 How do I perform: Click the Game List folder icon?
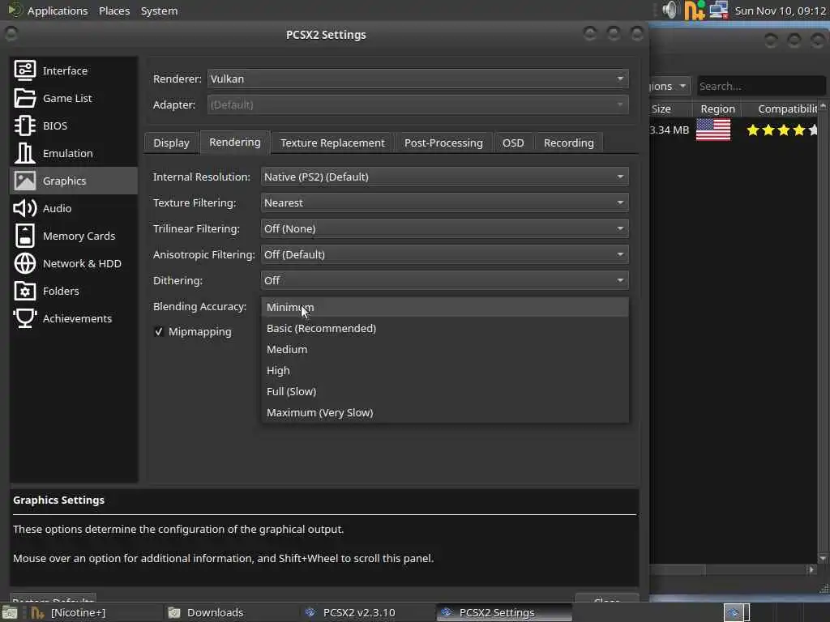[25, 98]
